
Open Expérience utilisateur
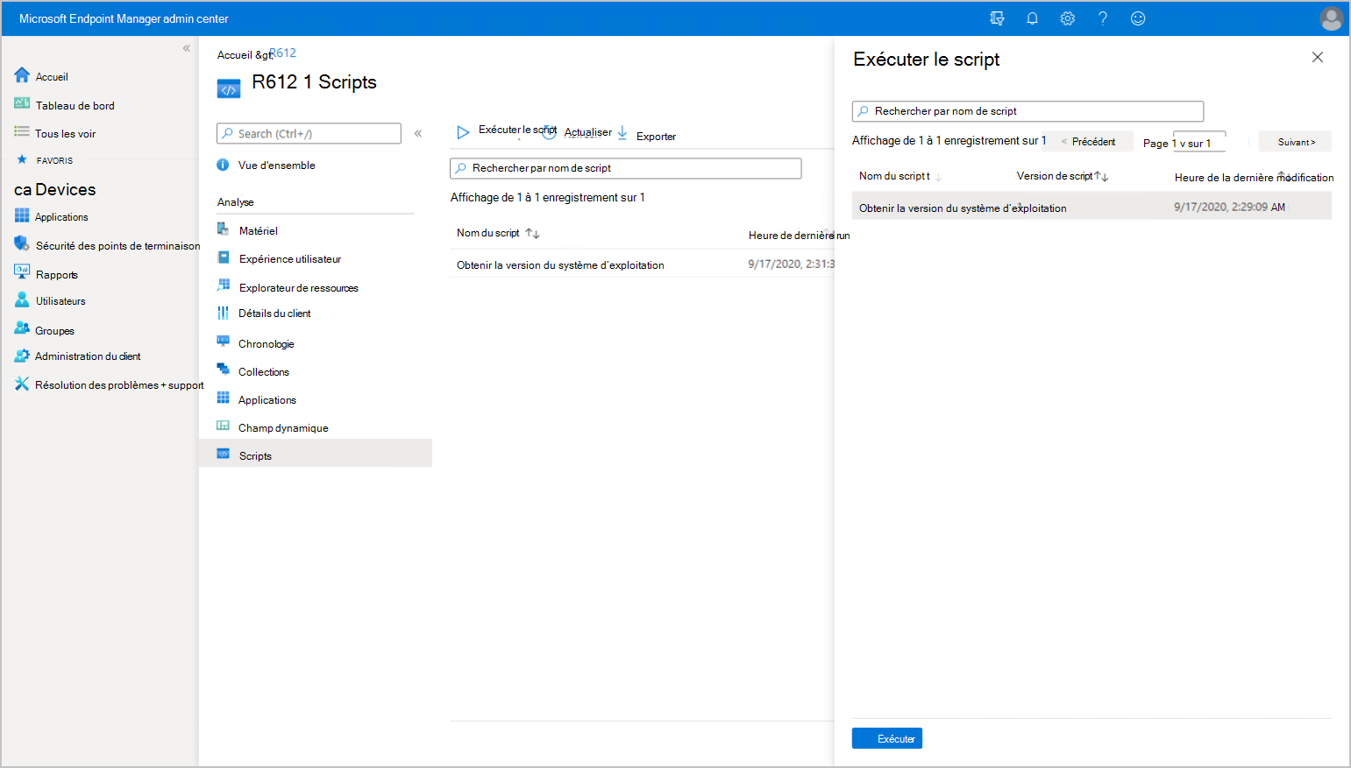pos(290,259)
